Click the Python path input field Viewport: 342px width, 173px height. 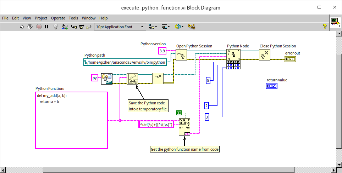(x=125, y=62)
